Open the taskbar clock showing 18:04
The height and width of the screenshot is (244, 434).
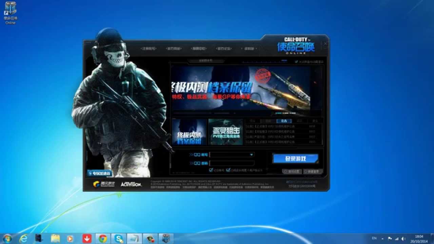pyautogui.click(x=419, y=239)
